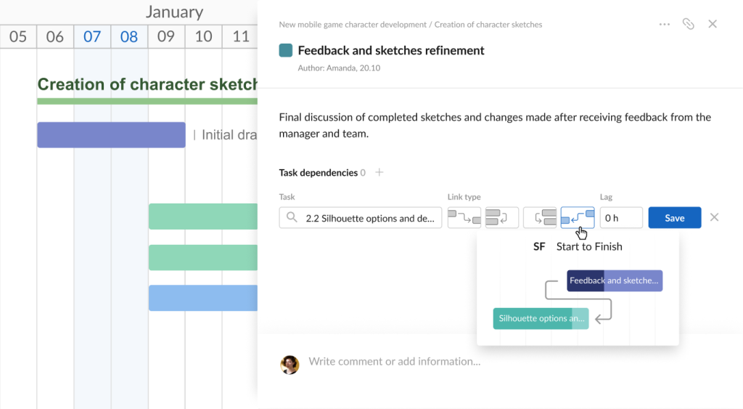The height and width of the screenshot is (409, 743).
Task: Open 'Creation of character sketches' breadcrumb link
Action: 488,25
